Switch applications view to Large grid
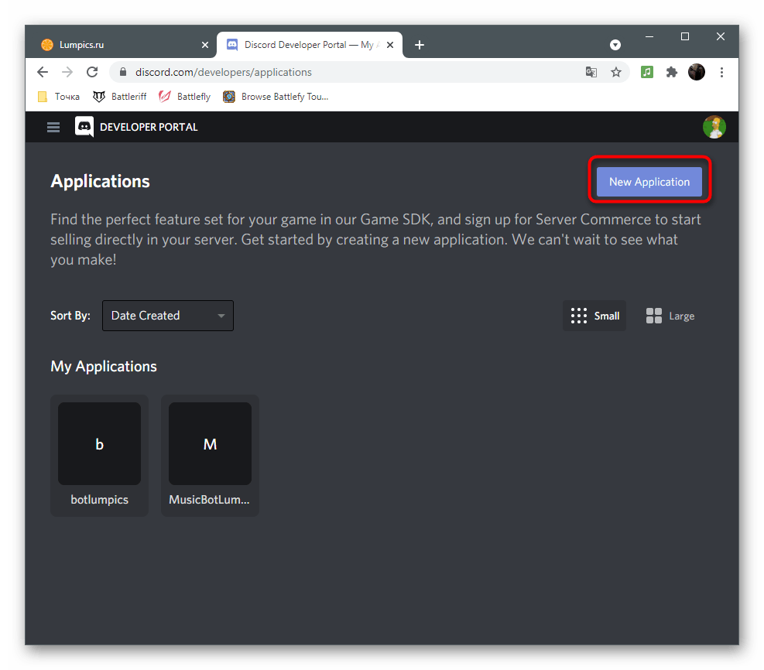Screen dimensions: 764x670 coord(670,316)
